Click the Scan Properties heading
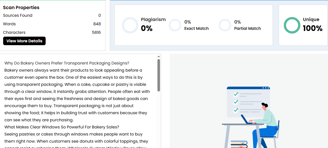Screen dimensions: 328x148 pyautogui.click(x=21, y=7)
